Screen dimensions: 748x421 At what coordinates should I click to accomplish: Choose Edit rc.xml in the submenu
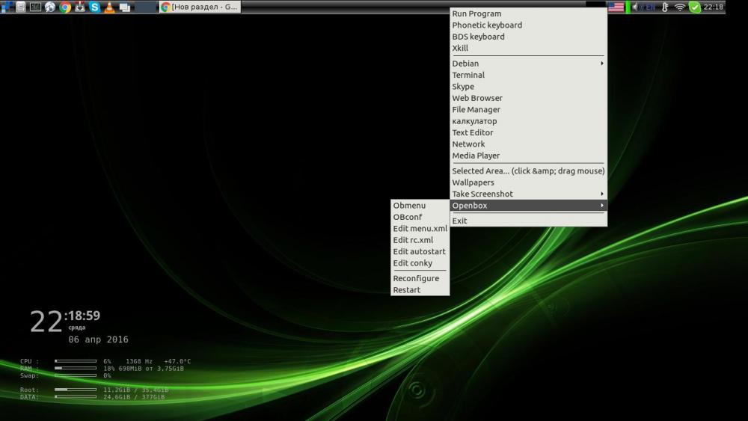(420, 240)
